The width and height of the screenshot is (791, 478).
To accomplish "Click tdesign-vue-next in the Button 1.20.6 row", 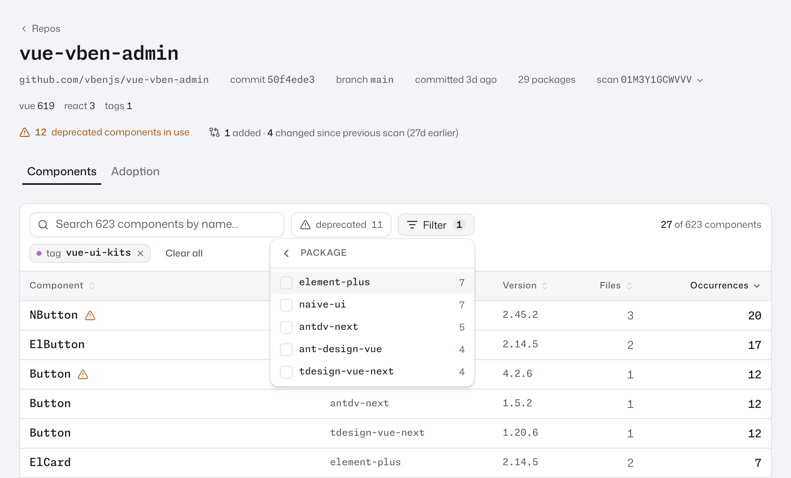I will (377, 433).
